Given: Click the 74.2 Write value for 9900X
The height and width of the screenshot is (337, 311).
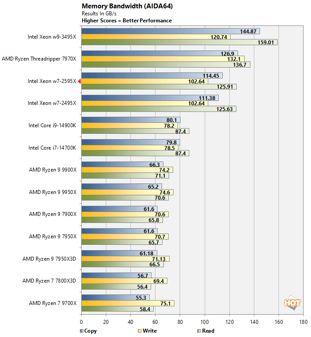Looking at the screenshot, I should [164, 170].
